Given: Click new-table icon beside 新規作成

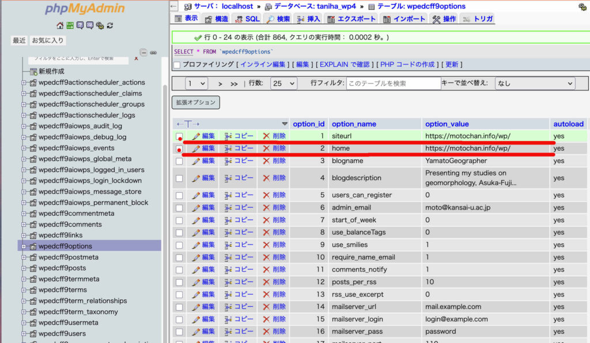Looking at the screenshot, I should click(33, 71).
